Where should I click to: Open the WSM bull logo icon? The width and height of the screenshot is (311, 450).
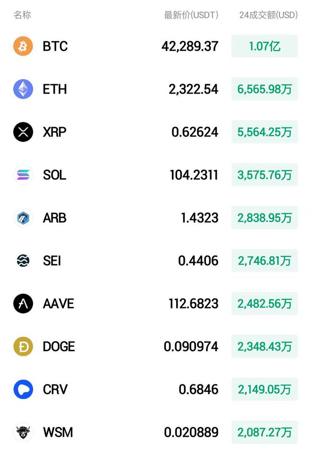pyautogui.click(x=23, y=432)
